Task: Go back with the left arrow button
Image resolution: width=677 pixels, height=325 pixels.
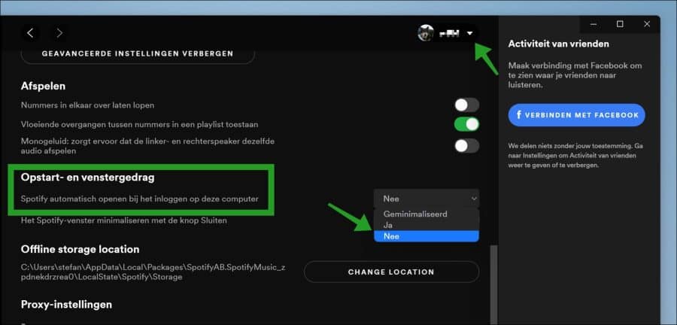Action: 30,33
